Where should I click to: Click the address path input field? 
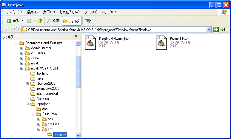tap(113, 30)
